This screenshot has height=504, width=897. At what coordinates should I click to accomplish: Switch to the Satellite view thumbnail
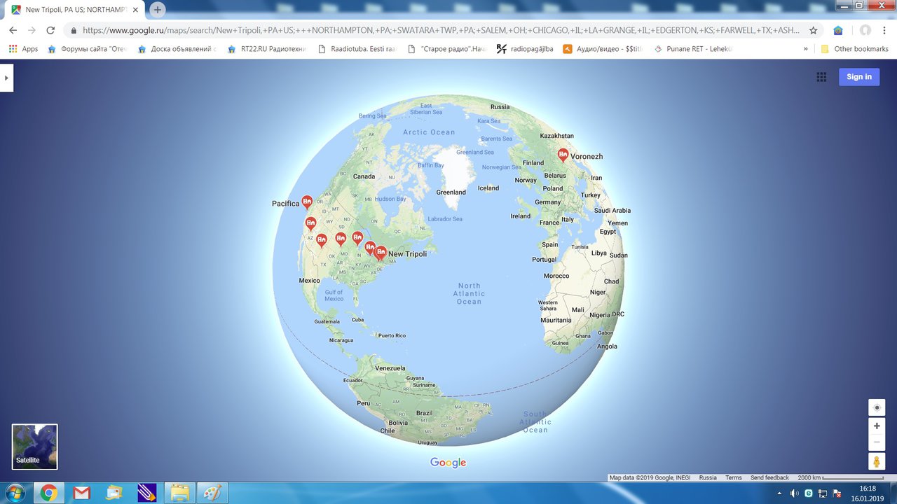coord(35,447)
